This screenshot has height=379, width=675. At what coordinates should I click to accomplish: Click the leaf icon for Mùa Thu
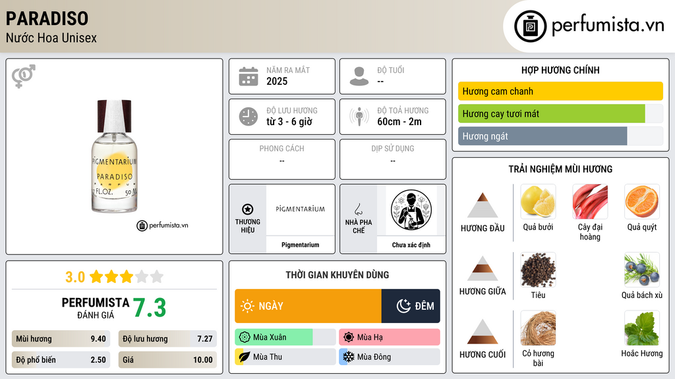point(245,357)
